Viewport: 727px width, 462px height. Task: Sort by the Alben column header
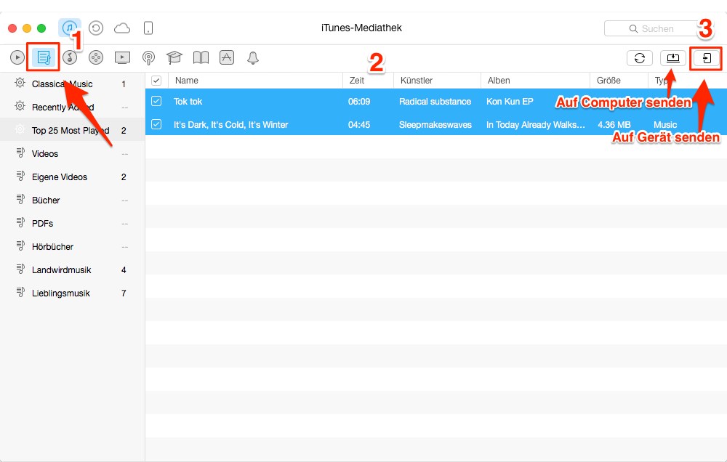536,81
